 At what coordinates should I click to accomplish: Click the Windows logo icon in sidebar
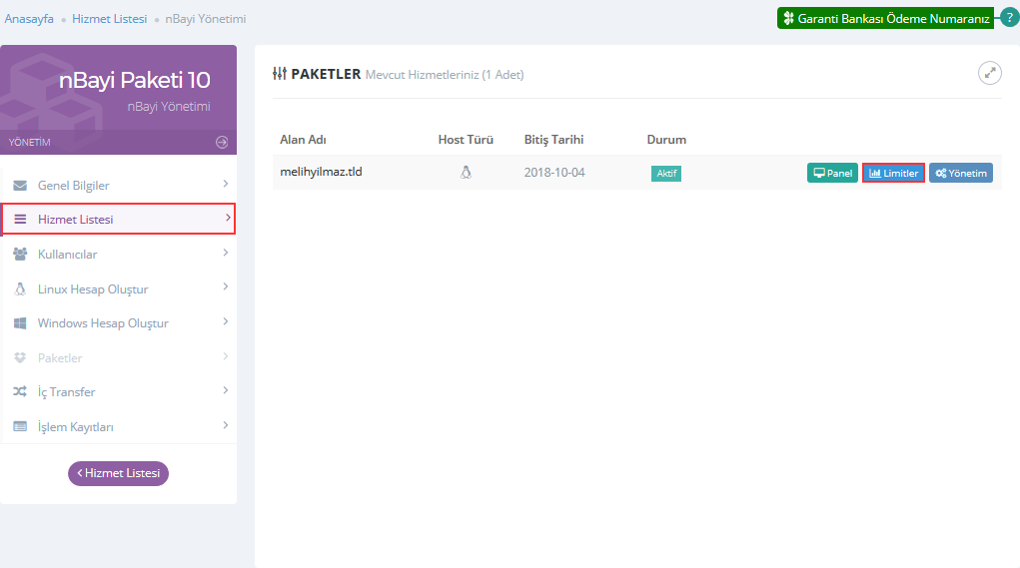pyautogui.click(x=20, y=323)
